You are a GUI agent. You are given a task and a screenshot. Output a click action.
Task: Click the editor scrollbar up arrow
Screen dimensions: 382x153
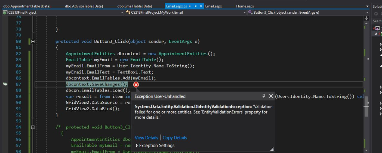[366, 23]
